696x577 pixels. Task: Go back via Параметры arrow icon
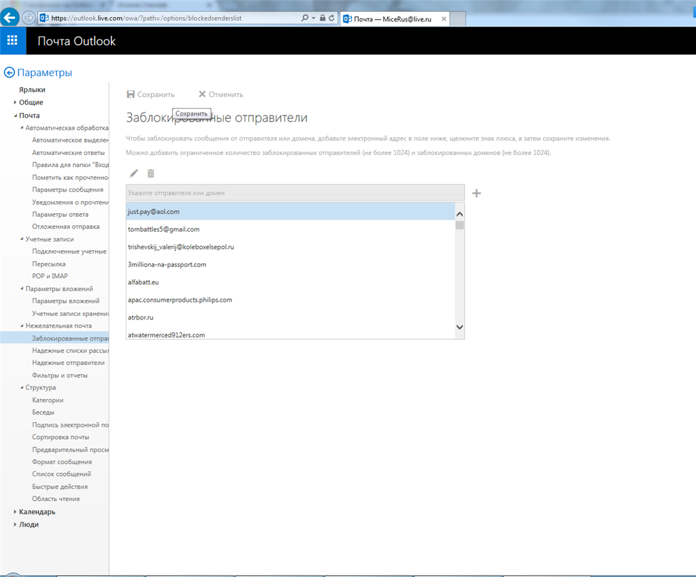click(x=10, y=72)
